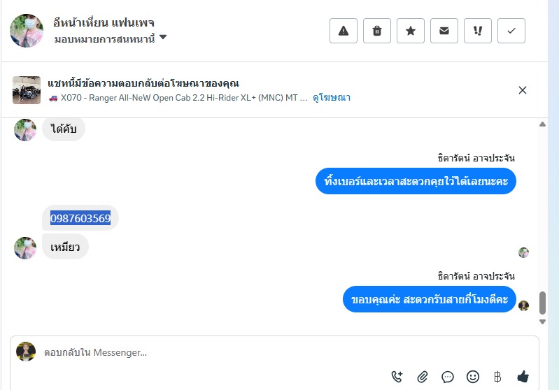Click the chat scrollbar up arrow

(542, 124)
